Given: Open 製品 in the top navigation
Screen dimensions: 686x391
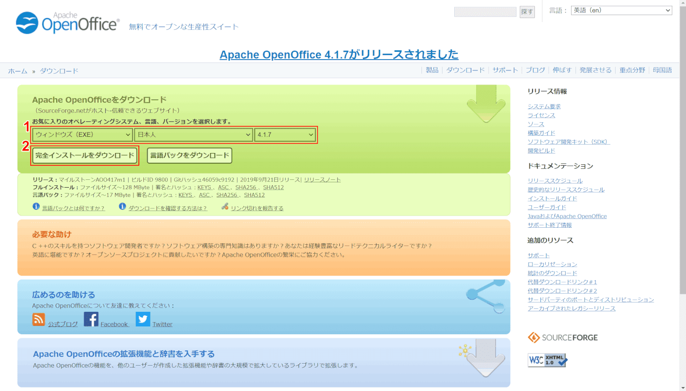Looking at the screenshot, I should click(x=432, y=70).
